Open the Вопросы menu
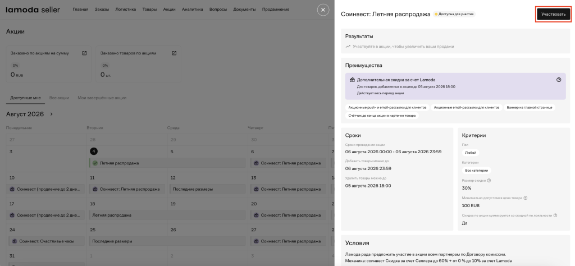The height and width of the screenshot is (266, 575). [218, 10]
